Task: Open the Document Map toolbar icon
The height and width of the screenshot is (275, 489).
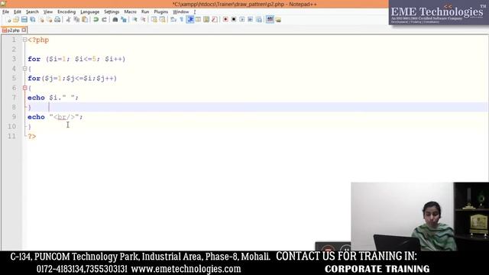Action: click(206, 20)
